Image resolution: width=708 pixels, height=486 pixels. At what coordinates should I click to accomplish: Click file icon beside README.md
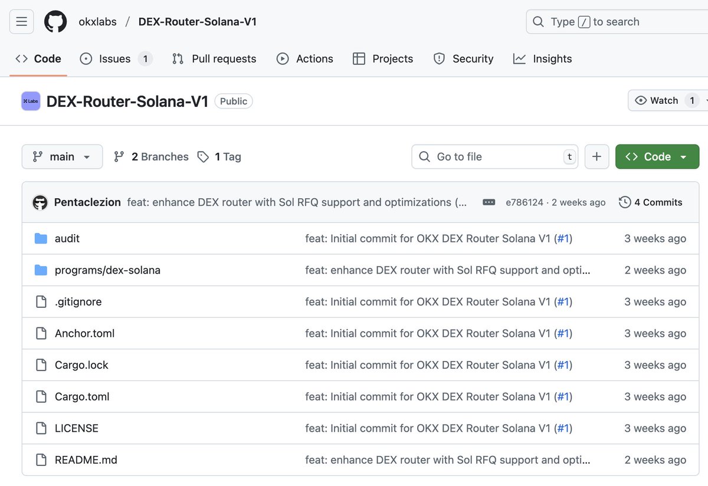click(41, 459)
